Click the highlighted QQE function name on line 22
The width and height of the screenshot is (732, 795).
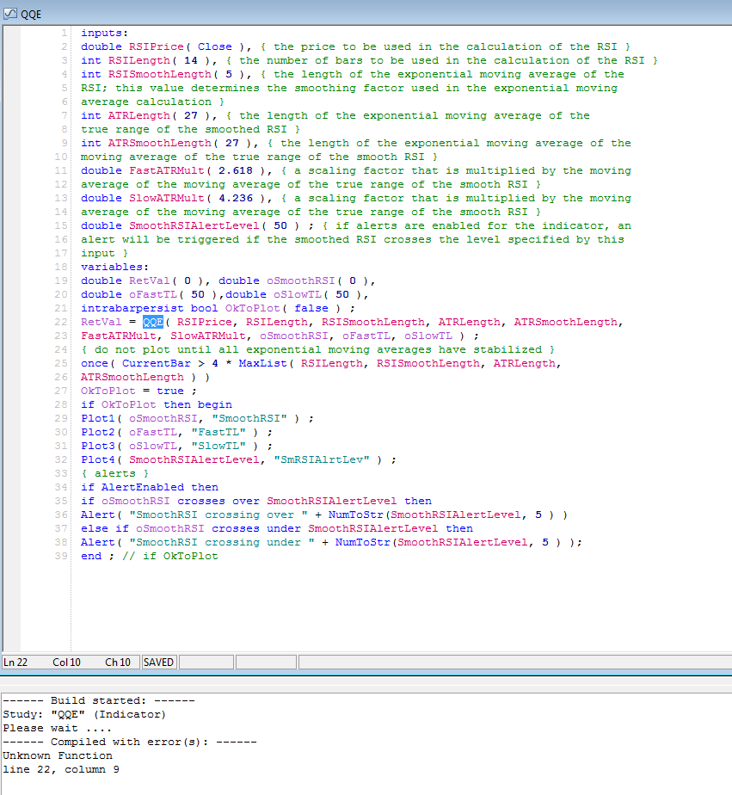click(152, 322)
